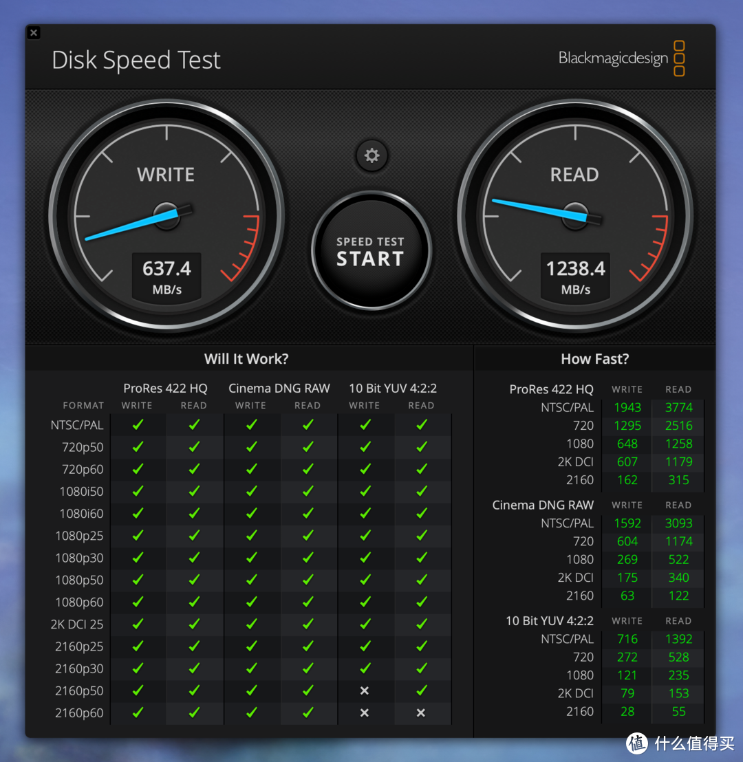Click the 什么值得买 watermark badge
The width and height of the screenshot is (743, 762).
[681, 744]
